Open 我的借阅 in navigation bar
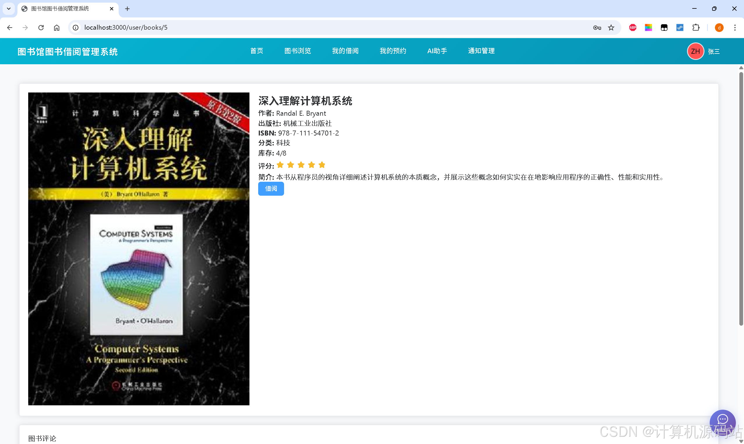 pos(345,51)
